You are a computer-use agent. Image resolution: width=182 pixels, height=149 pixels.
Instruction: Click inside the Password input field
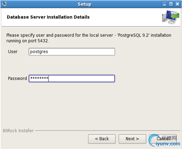[72, 79]
